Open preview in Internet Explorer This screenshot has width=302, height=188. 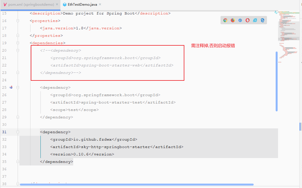tap(255, 20)
